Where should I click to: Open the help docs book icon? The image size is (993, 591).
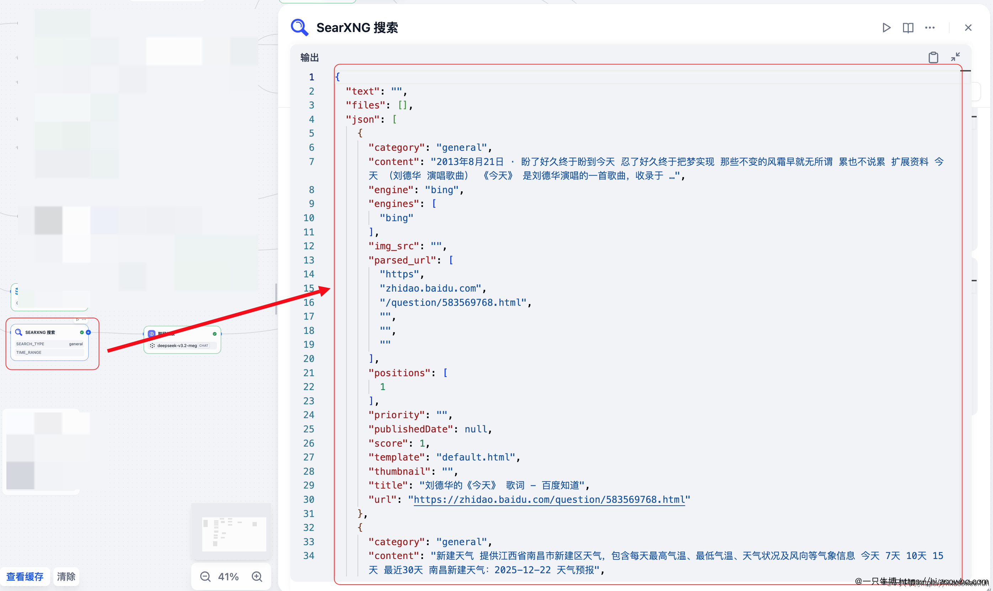tap(908, 27)
